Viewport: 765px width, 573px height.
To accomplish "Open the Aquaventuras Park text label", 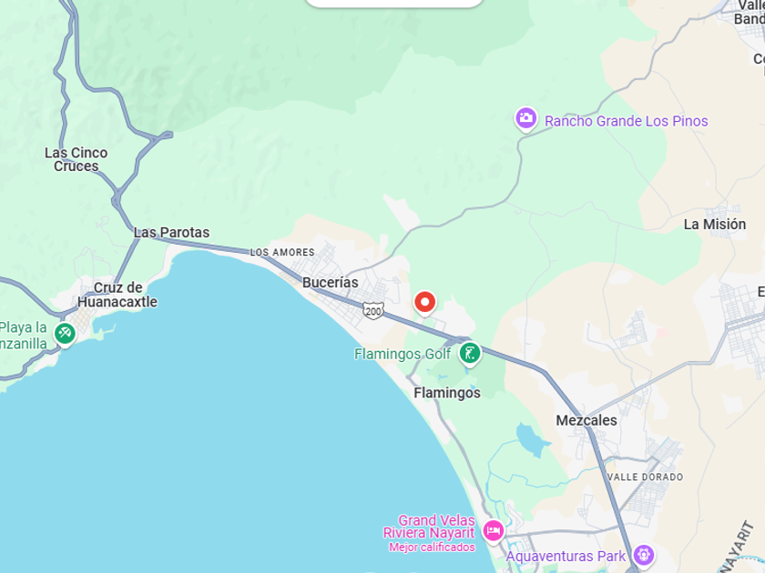I will pyautogui.click(x=566, y=556).
